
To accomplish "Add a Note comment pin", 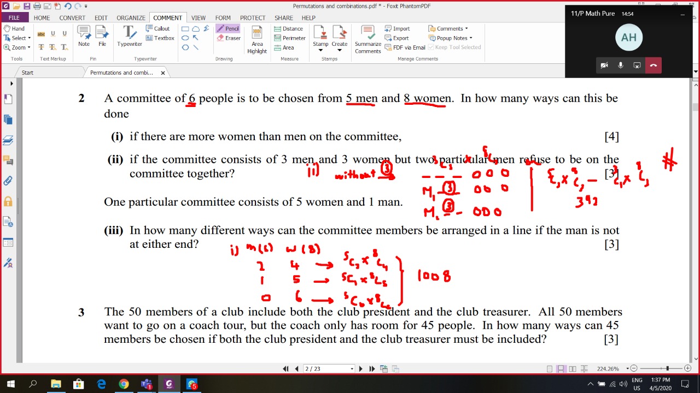I will tap(84, 37).
